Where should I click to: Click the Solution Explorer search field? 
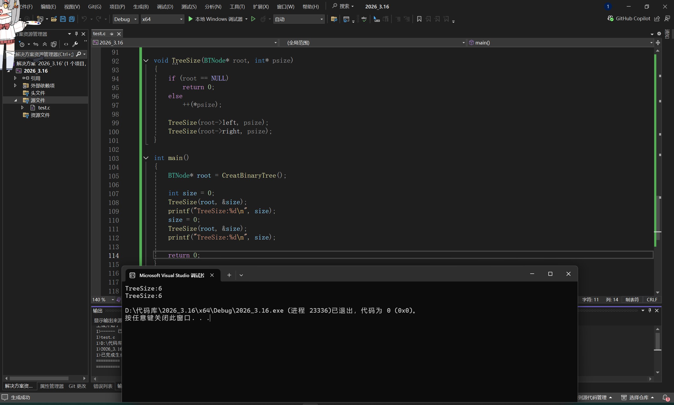pos(44,54)
